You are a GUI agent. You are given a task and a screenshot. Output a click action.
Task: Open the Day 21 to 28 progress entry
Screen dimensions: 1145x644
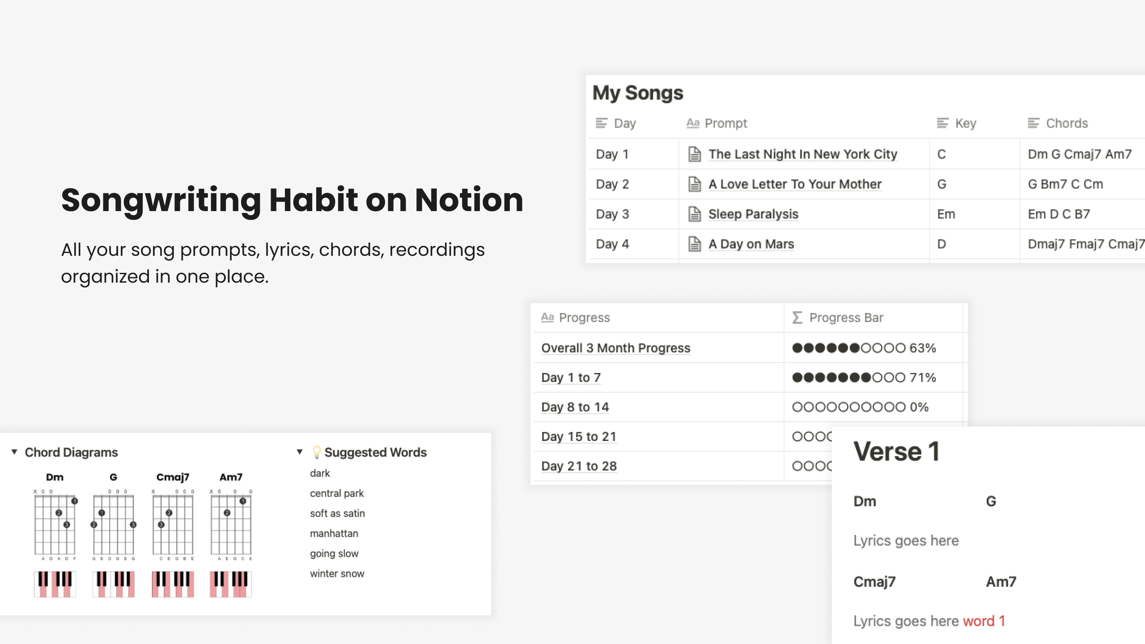tap(579, 466)
